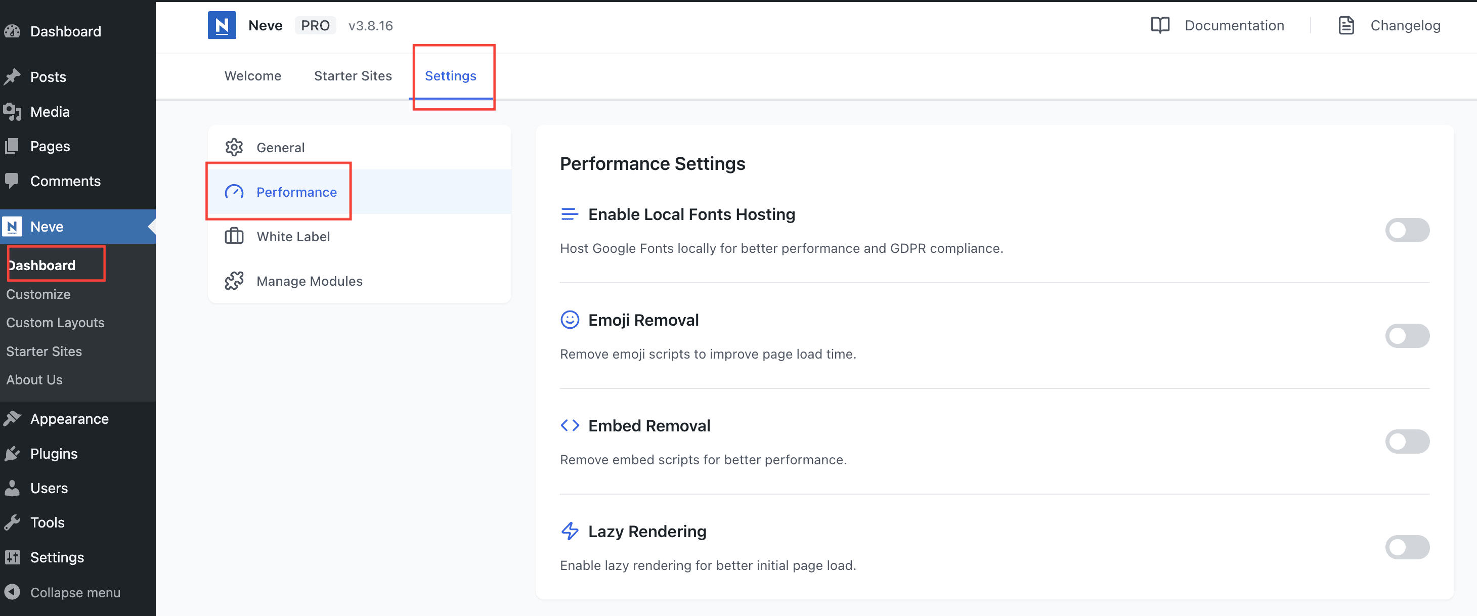The height and width of the screenshot is (616, 1477).
Task: Click the General gear icon
Action: coord(234,147)
